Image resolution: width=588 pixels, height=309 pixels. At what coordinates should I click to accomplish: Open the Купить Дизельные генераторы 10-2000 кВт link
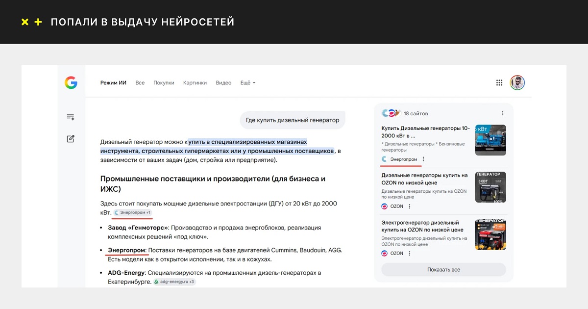pyautogui.click(x=425, y=132)
